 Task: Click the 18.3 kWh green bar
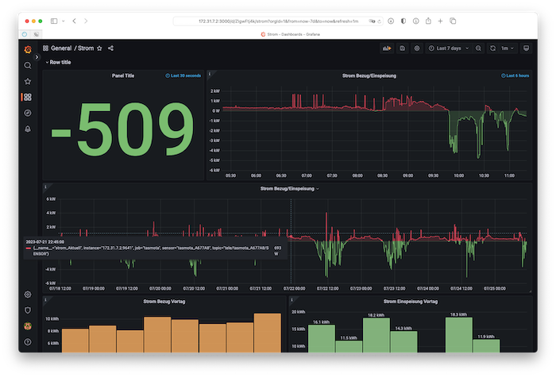tap(459, 335)
